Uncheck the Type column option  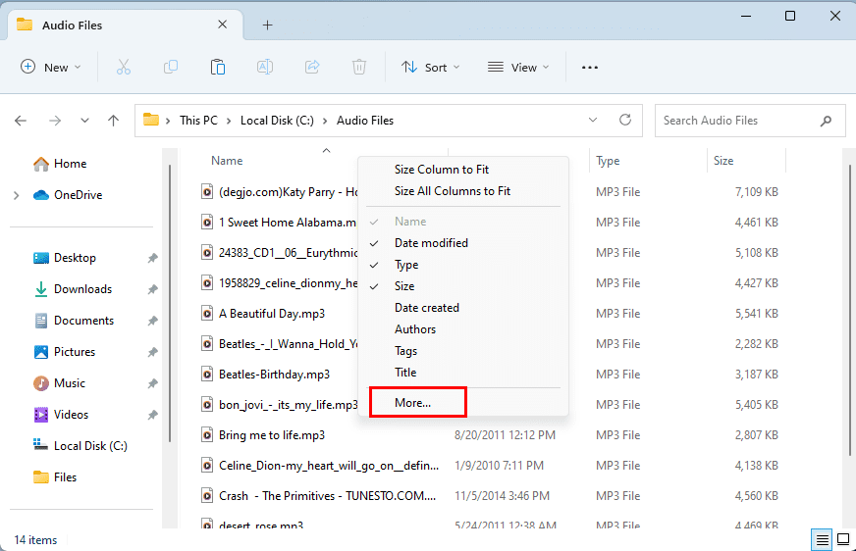point(406,265)
